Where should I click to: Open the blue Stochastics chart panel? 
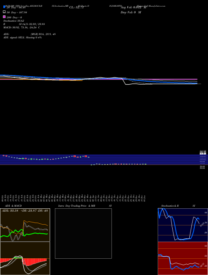coord(183,225)
